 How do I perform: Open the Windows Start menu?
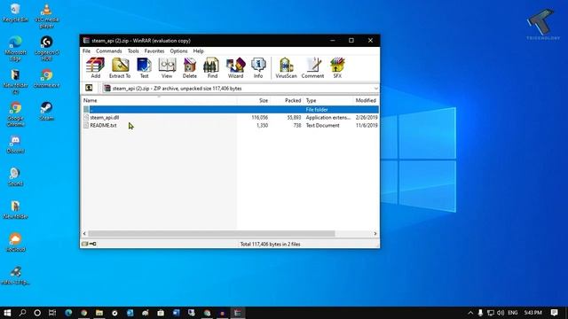coord(7,313)
